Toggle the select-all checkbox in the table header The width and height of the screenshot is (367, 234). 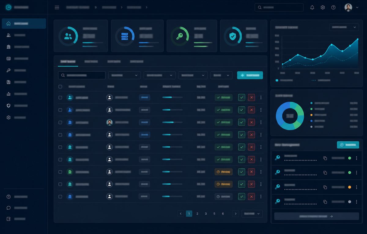click(60, 87)
